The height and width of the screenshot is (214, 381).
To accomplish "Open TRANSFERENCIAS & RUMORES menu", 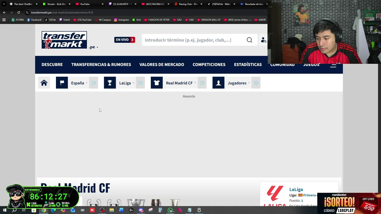I will point(101,64).
